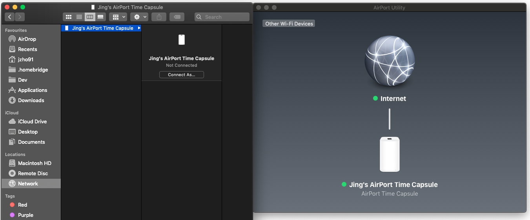Open the Finder action gear menu
This screenshot has width=530, height=220.
[x=140, y=17]
